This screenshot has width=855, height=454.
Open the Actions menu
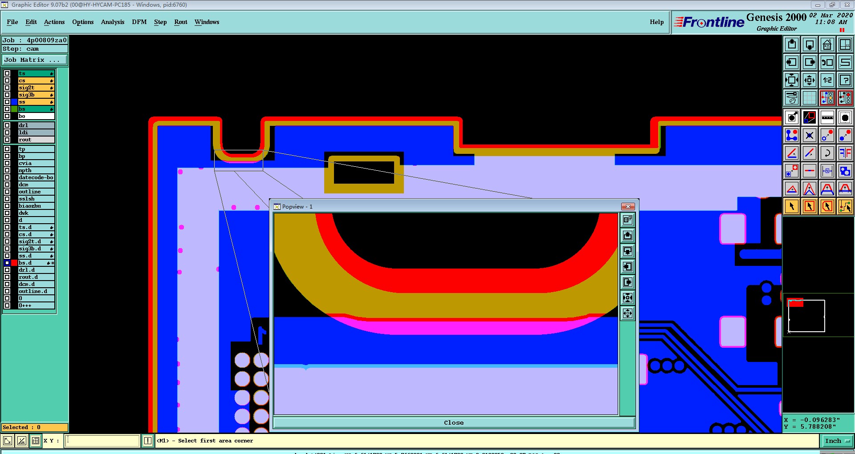pos(54,22)
